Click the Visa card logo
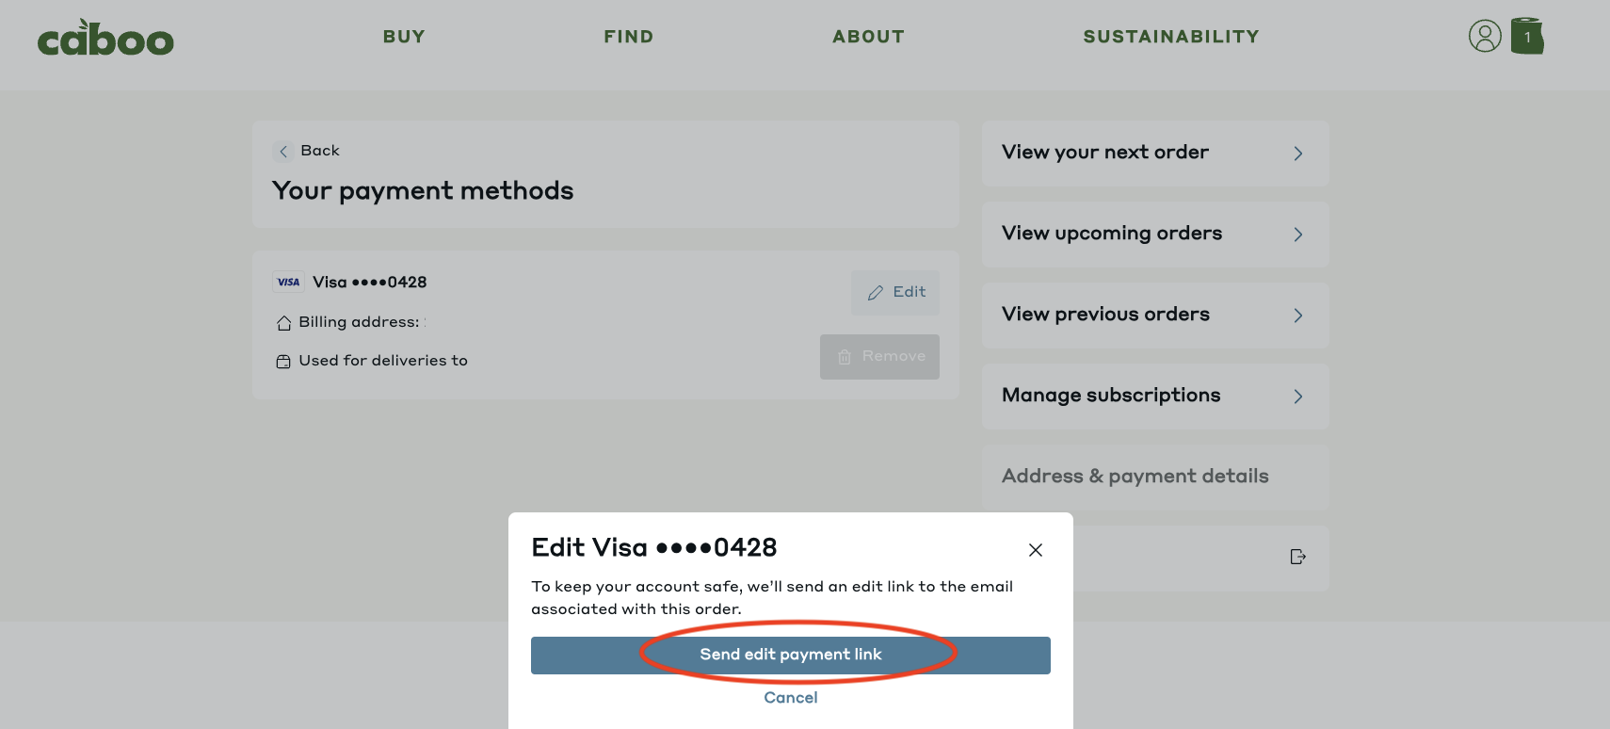 [288, 282]
